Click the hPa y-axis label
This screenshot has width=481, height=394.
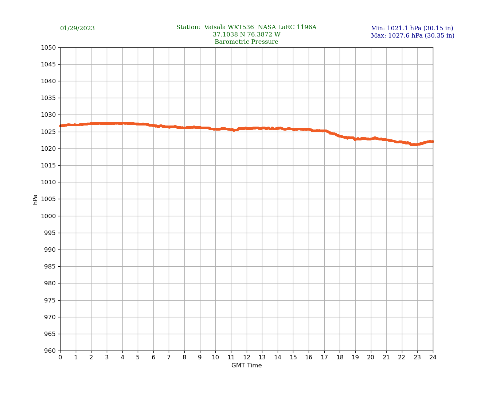click(35, 199)
